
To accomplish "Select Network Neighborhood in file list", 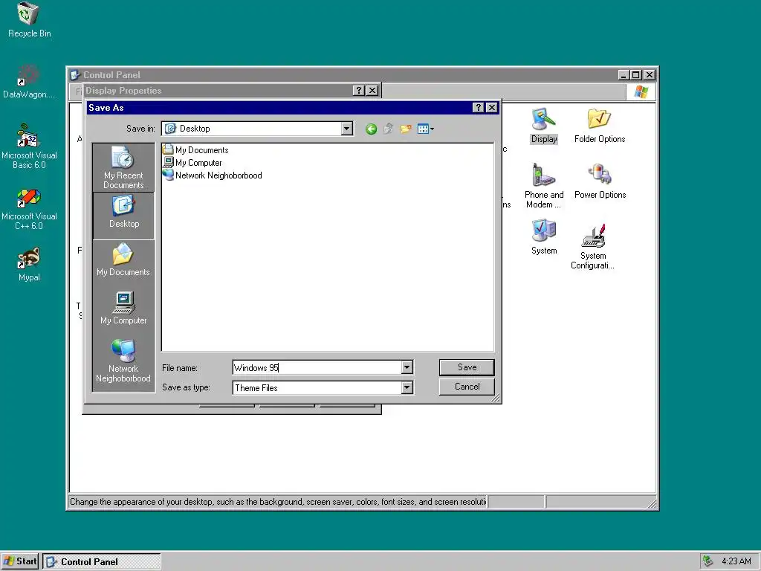I will pyautogui.click(x=213, y=175).
